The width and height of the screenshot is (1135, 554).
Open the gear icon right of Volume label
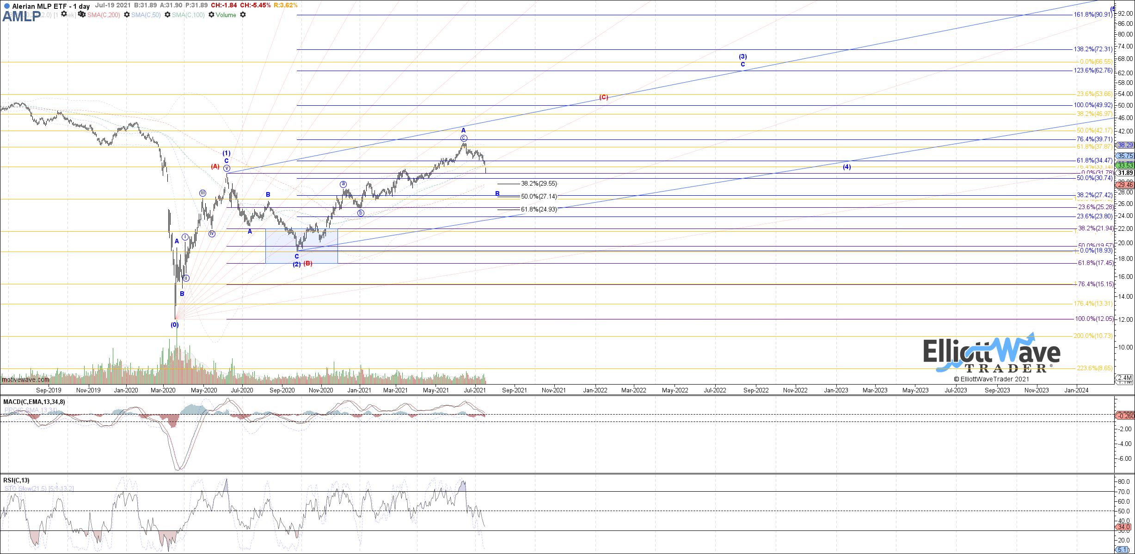pyautogui.click(x=243, y=15)
